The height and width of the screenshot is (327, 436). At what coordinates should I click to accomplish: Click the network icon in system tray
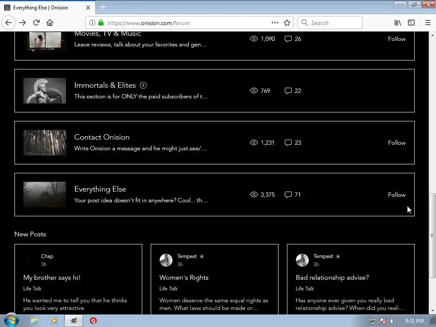coord(372,321)
